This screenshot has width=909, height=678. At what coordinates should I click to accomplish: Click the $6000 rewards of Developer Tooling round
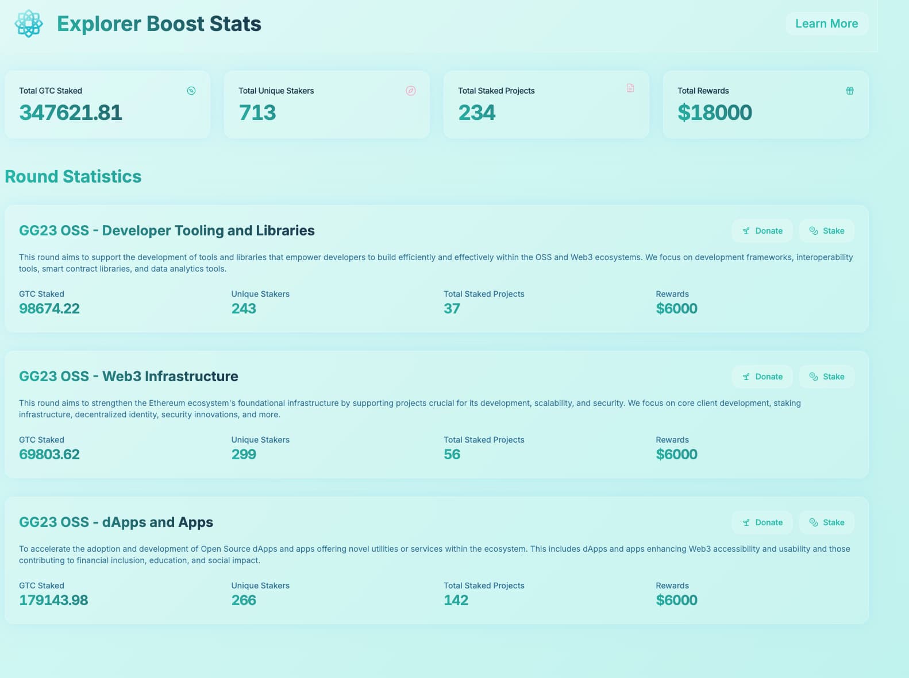pos(676,308)
